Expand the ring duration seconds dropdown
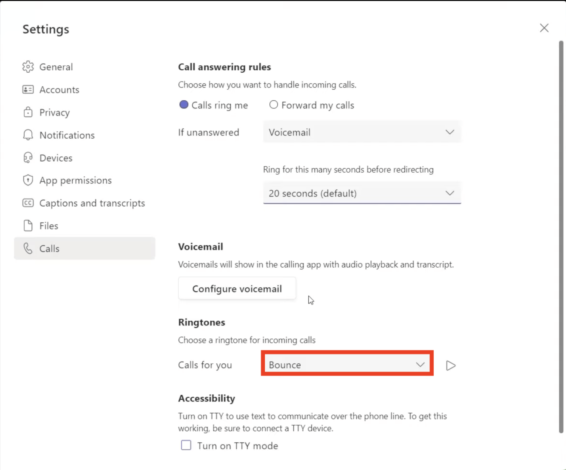The image size is (566, 470). pos(361,193)
